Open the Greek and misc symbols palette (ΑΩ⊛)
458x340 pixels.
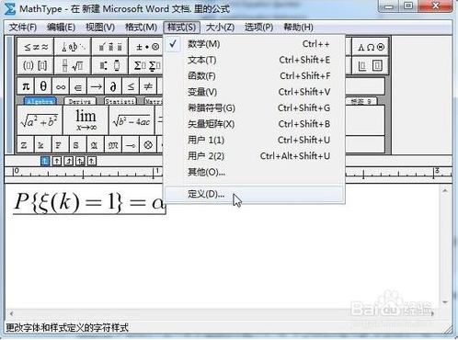point(371,47)
